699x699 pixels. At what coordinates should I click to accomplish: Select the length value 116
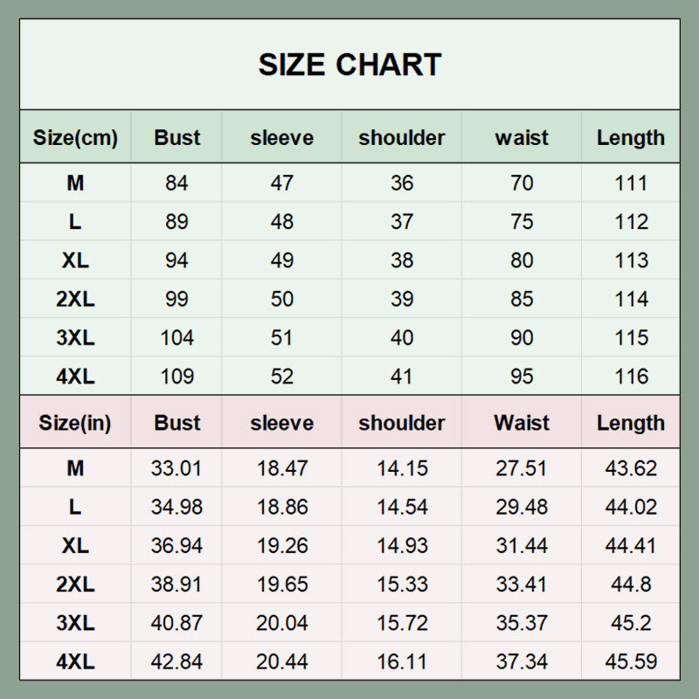pyautogui.click(x=631, y=377)
